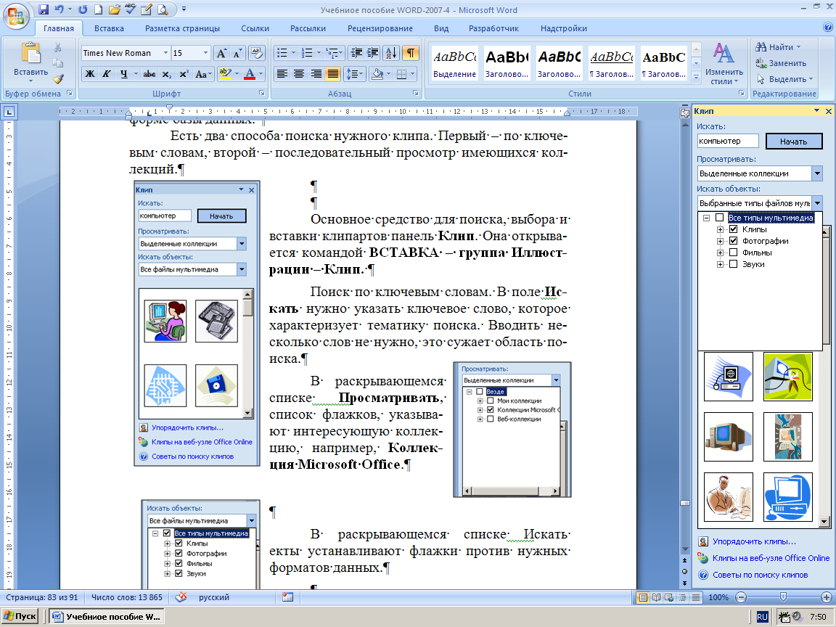Expand the 'Клипы' tree node in Clip pane

(x=721, y=229)
